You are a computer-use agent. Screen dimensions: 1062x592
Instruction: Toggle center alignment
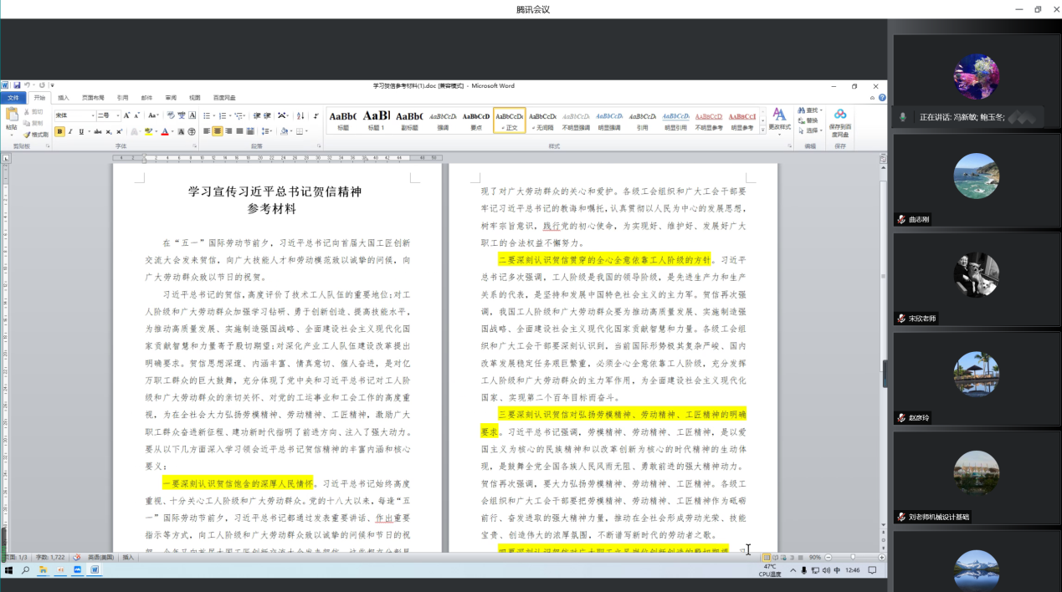[x=218, y=131]
